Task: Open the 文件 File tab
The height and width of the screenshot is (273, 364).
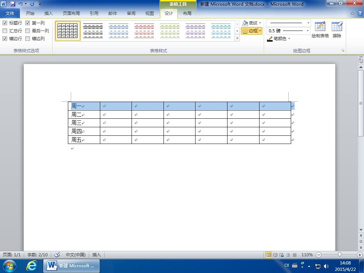Action: tap(10, 14)
